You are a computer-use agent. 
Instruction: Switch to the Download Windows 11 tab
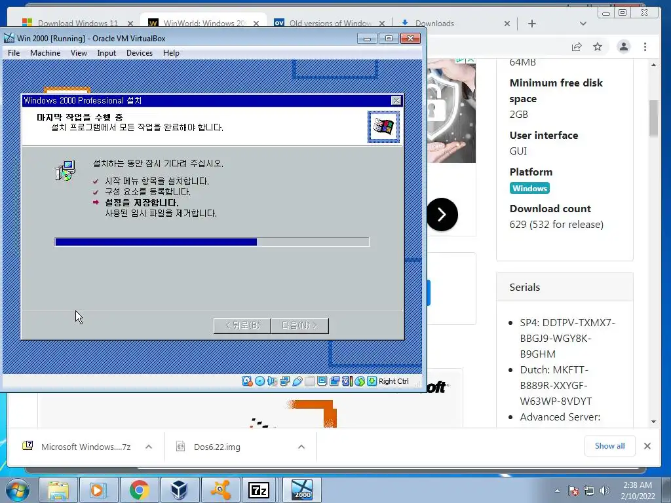click(x=77, y=23)
